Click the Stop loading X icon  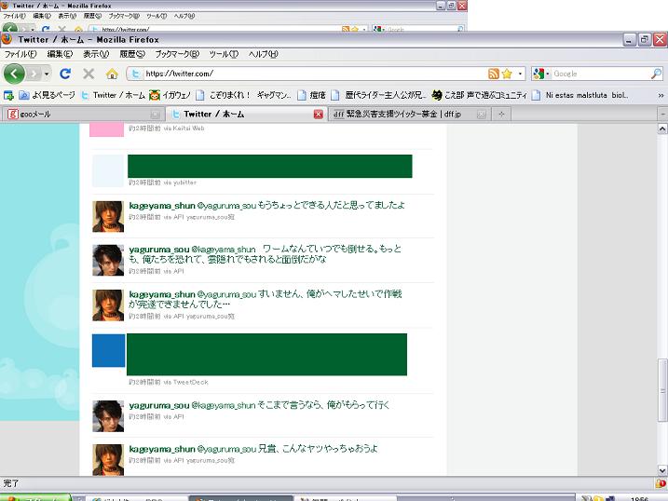click(89, 74)
